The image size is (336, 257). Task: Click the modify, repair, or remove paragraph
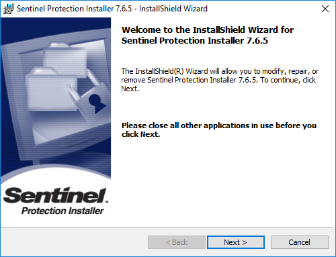click(220, 80)
